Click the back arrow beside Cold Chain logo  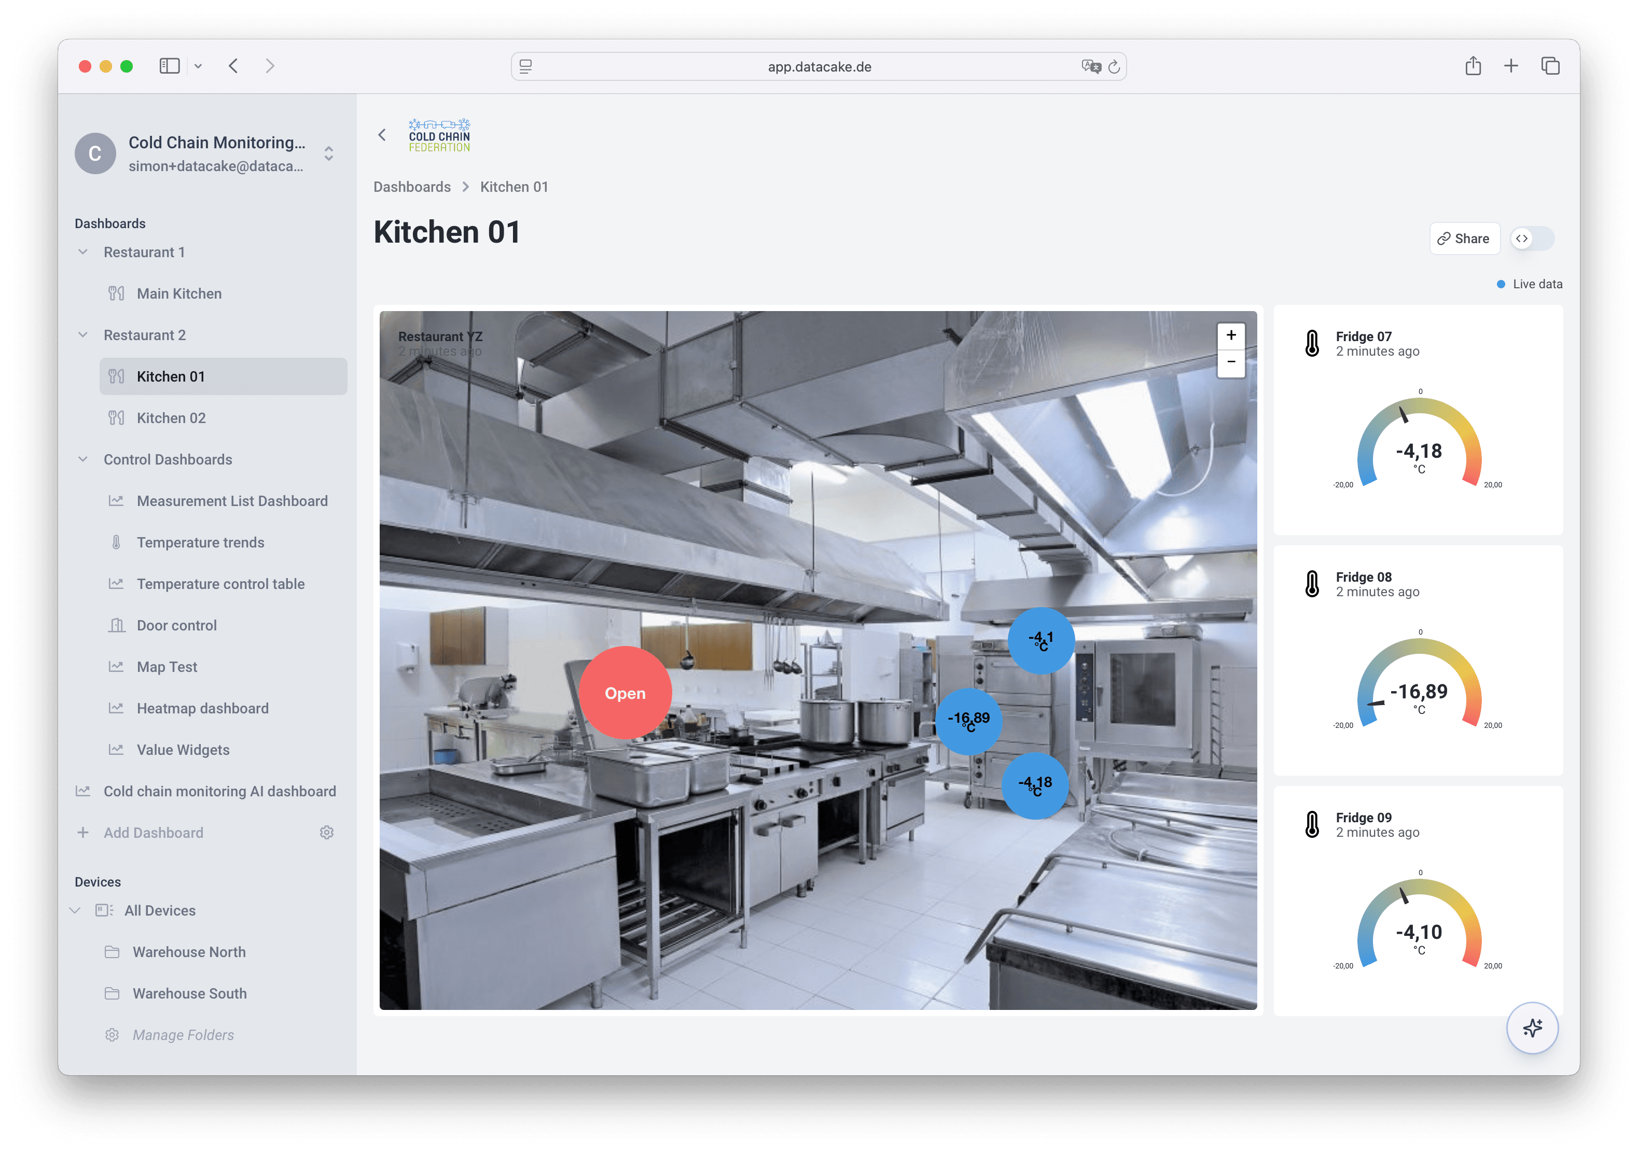[x=382, y=135]
